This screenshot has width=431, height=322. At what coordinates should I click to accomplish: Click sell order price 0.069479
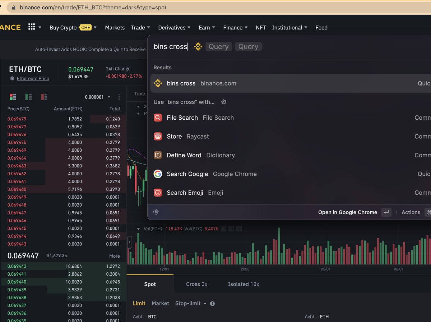pos(17,119)
